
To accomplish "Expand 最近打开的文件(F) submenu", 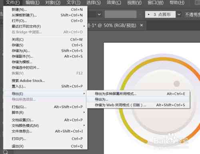I will click(45, 26).
